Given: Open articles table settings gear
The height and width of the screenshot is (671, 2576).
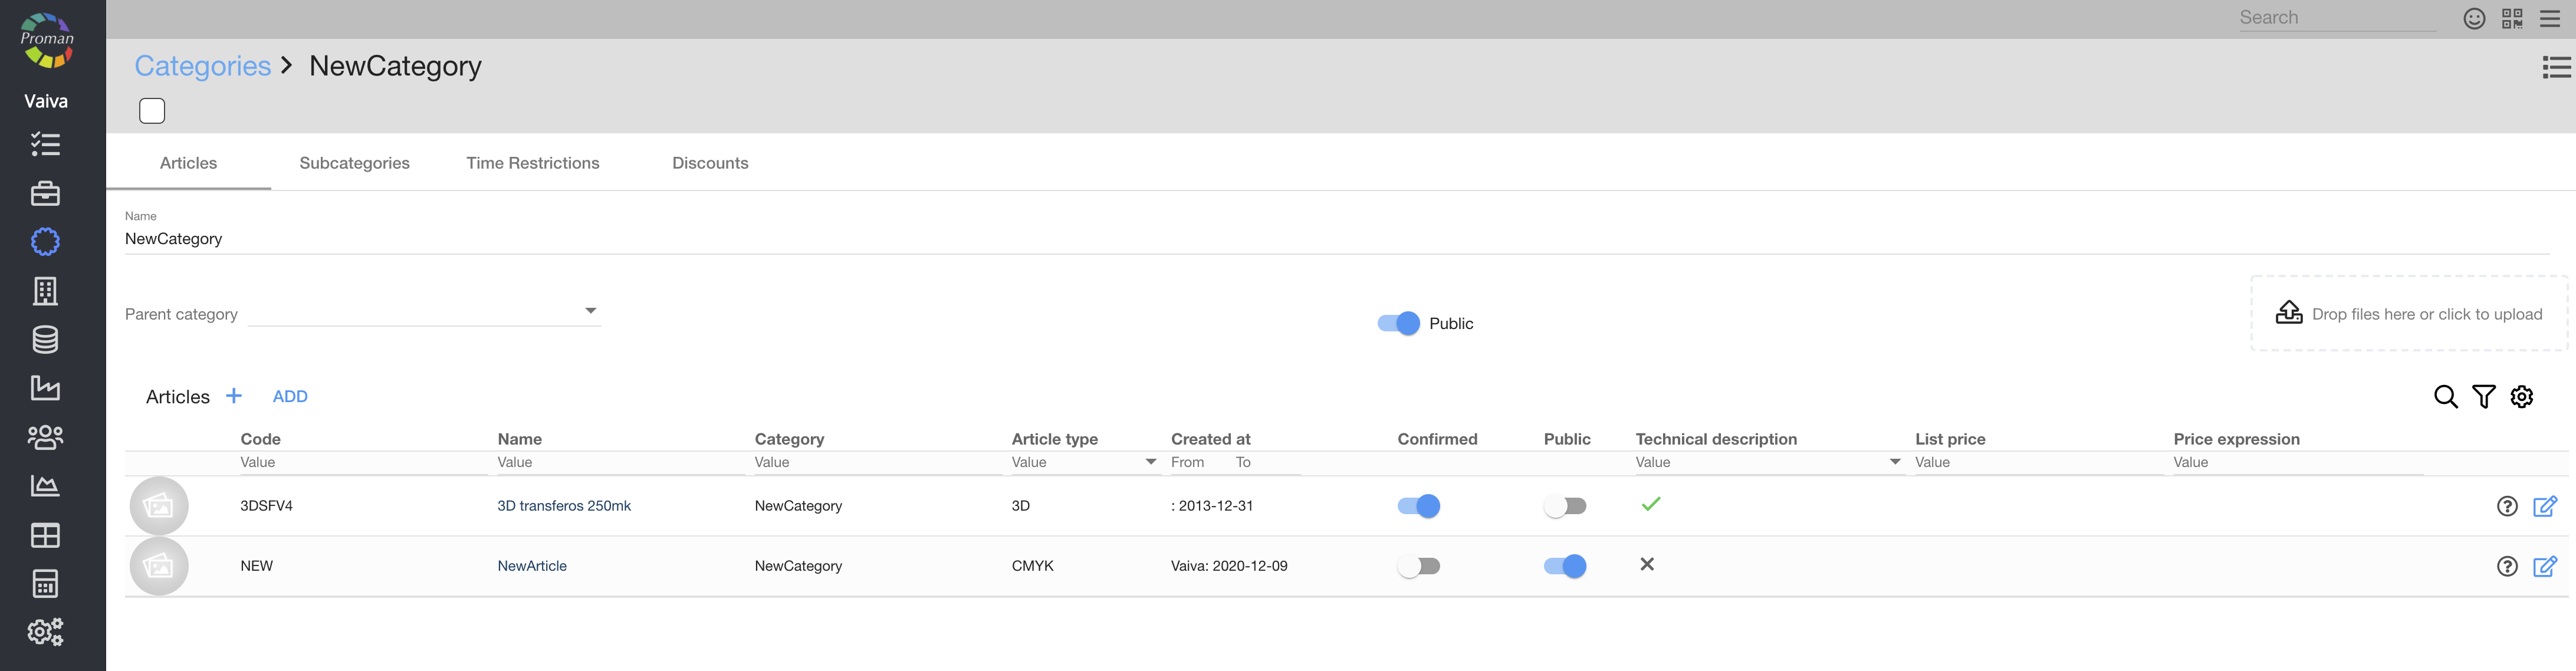Looking at the screenshot, I should [2522, 397].
